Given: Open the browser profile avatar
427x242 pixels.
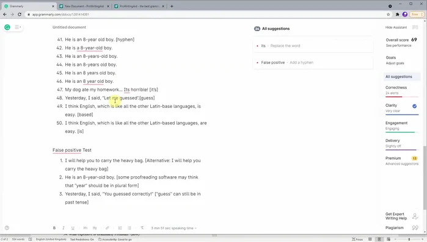Looking at the screenshot, I should pos(405,15).
